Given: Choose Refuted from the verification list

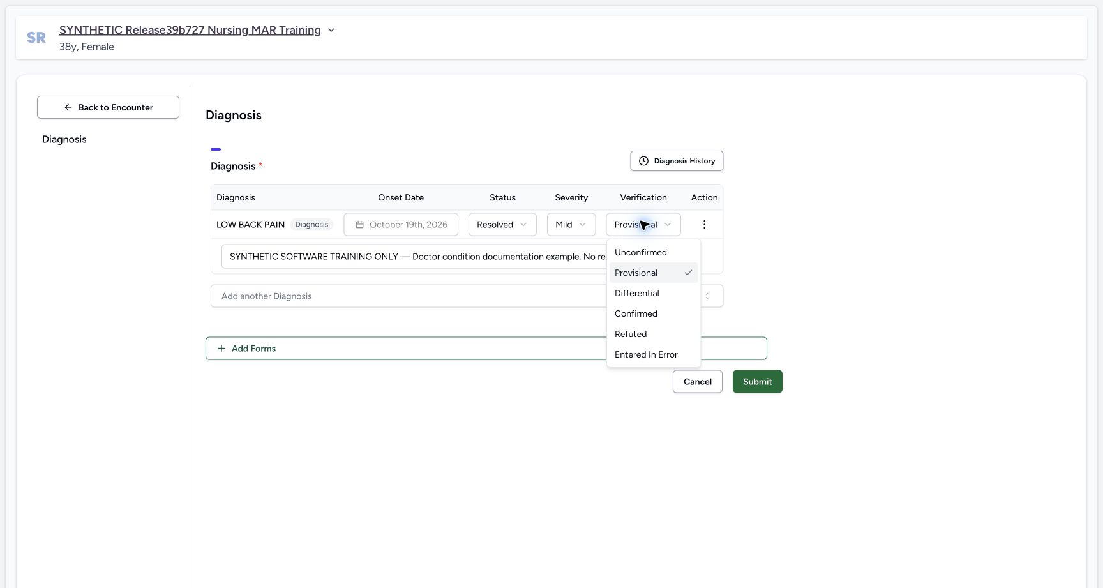Looking at the screenshot, I should click(654, 334).
